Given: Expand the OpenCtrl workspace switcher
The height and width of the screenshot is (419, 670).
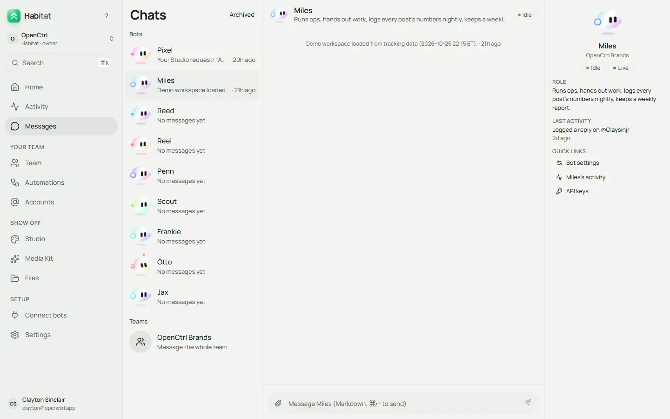Looking at the screenshot, I should pos(61,39).
